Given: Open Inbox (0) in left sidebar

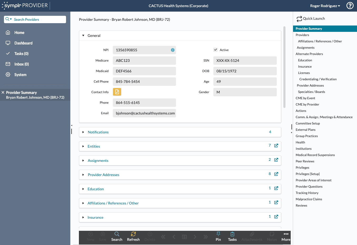Looking at the screenshot, I should (x=22, y=64).
